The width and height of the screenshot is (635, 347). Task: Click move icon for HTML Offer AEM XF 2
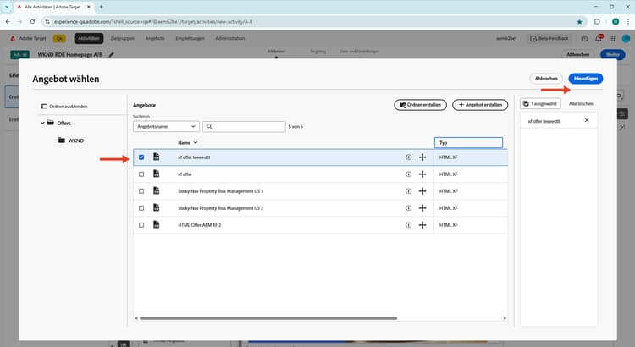[x=422, y=225]
